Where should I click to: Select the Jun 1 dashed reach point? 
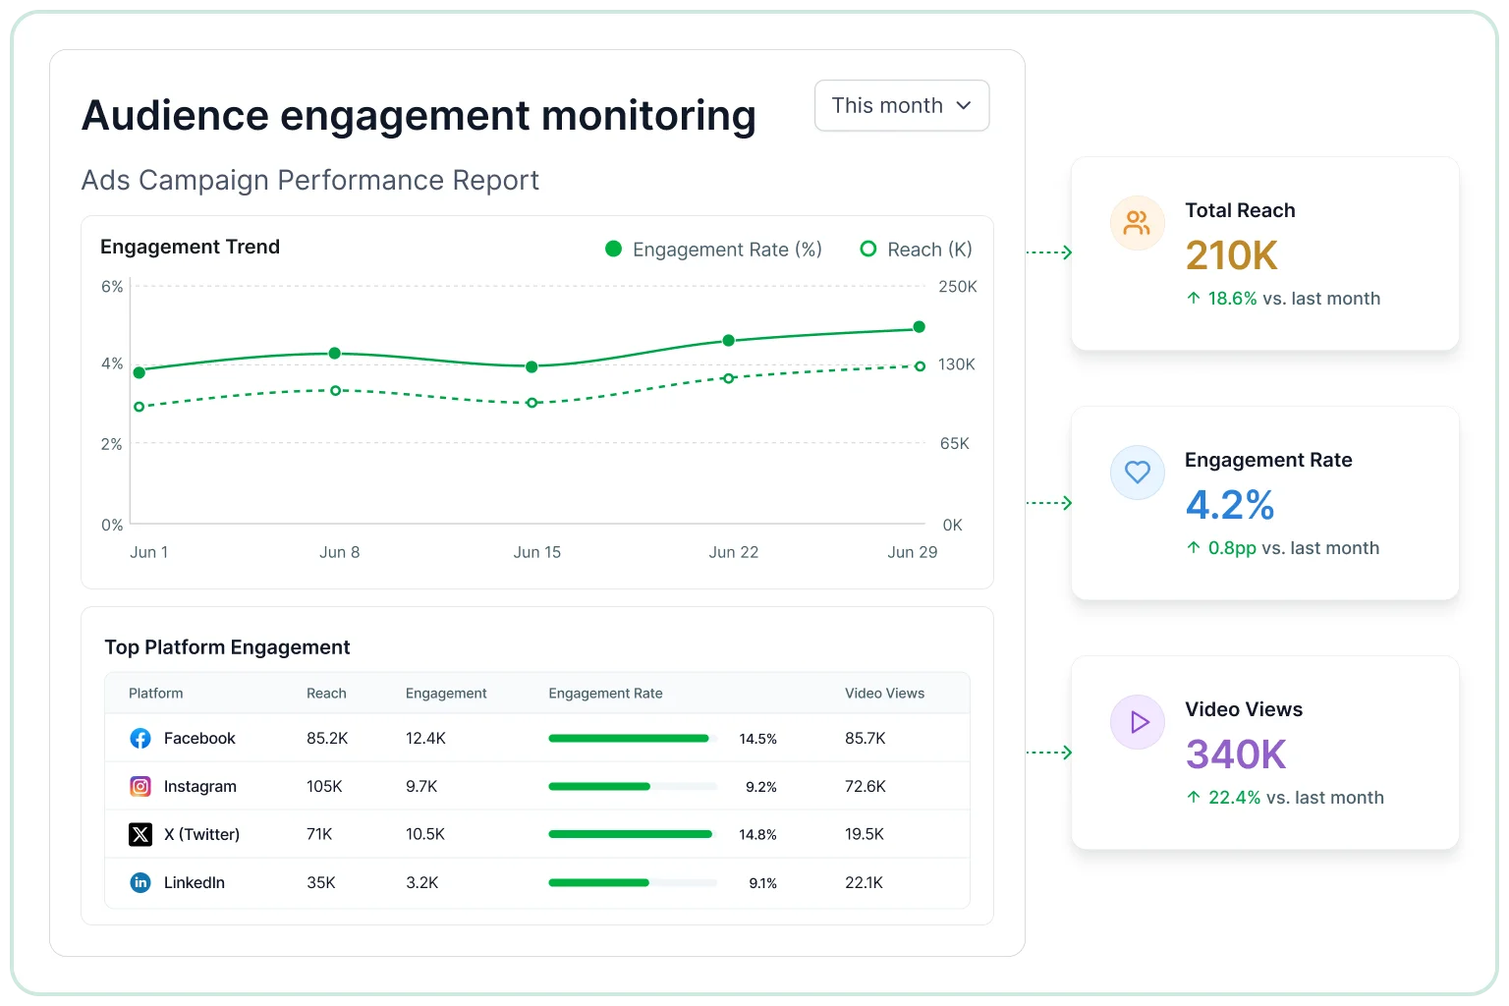[x=140, y=407]
